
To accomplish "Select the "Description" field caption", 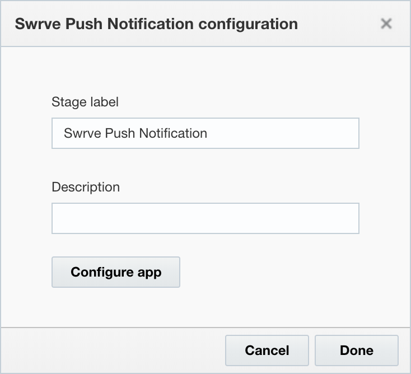I will (86, 187).
